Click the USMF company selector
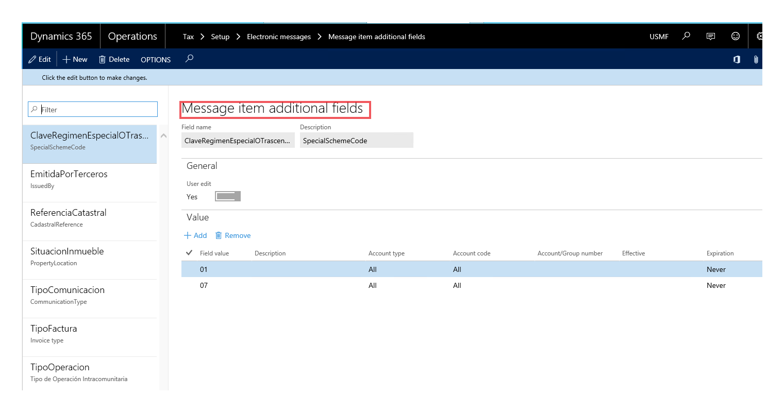This screenshot has height=412, width=784. click(659, 37)
